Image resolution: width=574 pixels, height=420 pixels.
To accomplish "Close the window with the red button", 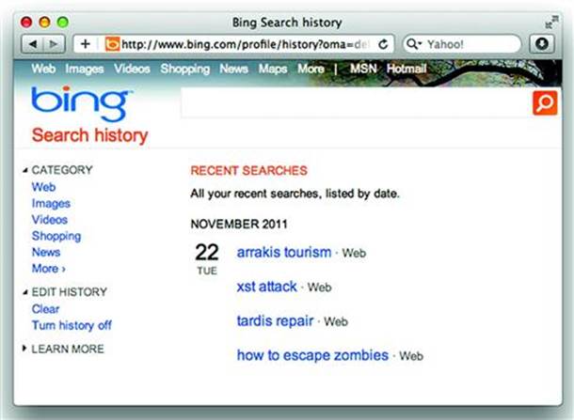I will (26, 22).
